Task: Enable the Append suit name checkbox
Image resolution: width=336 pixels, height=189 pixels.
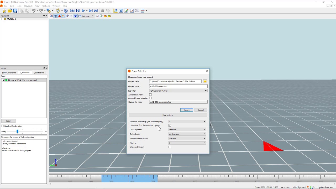Action: 150,95
